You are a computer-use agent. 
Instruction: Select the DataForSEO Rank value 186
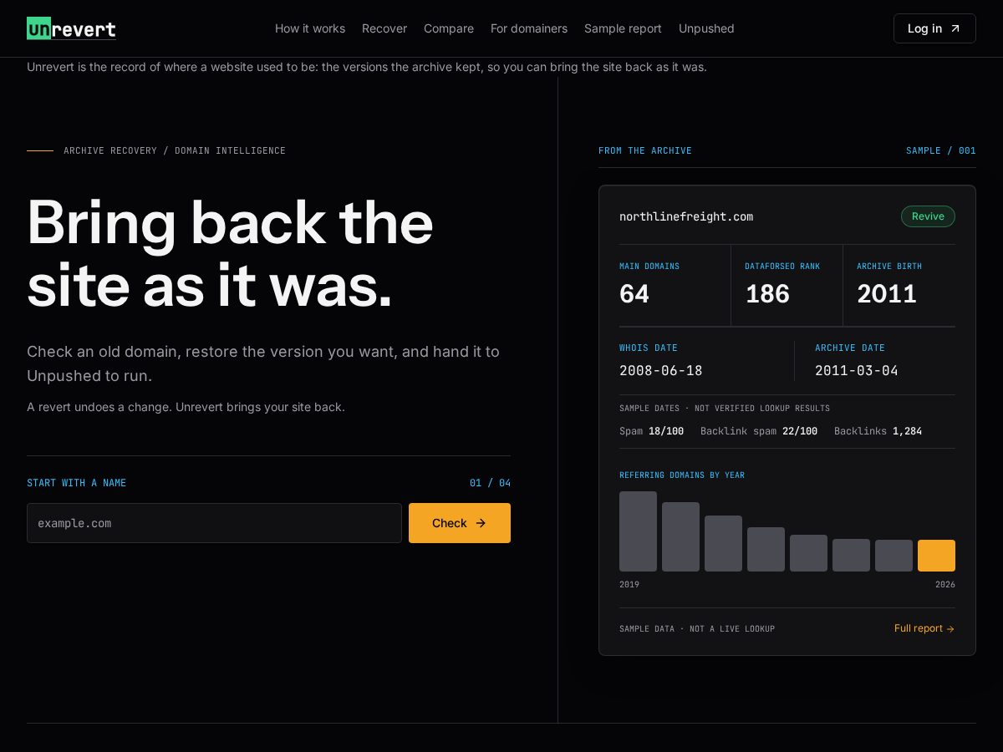click(x=767, y=294)
